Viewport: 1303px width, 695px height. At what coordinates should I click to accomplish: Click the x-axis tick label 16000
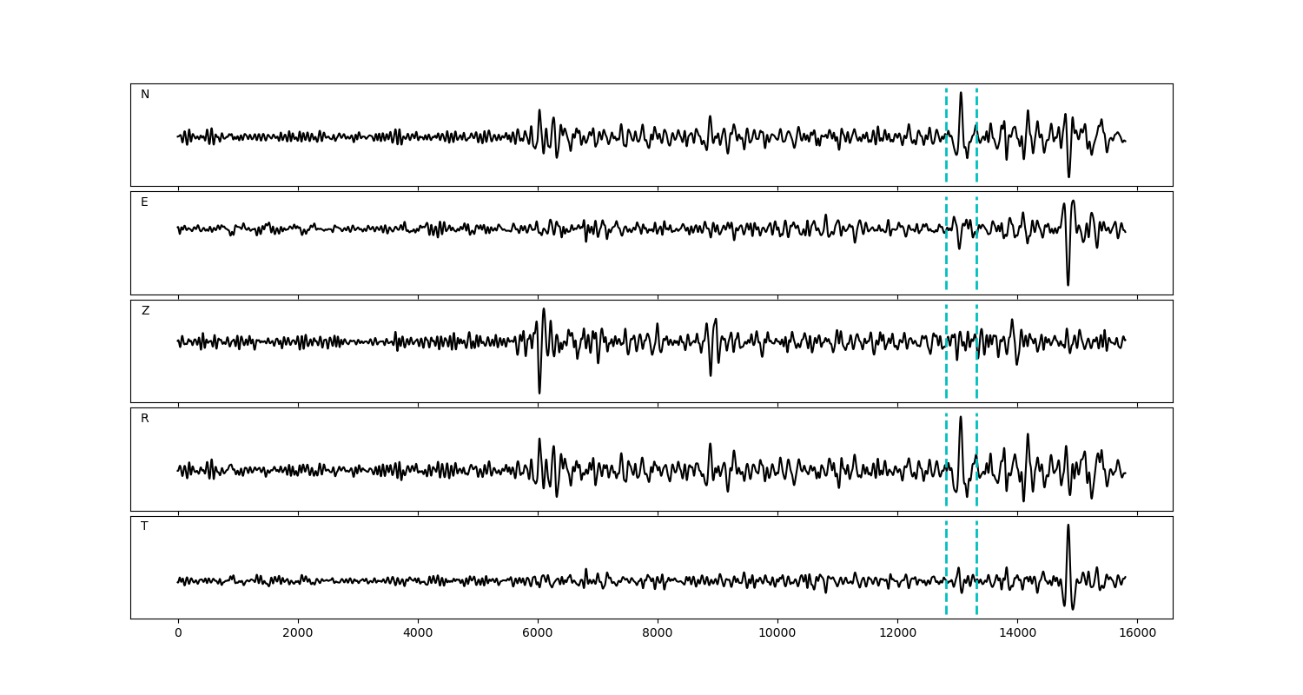(x=1137, y=634)
